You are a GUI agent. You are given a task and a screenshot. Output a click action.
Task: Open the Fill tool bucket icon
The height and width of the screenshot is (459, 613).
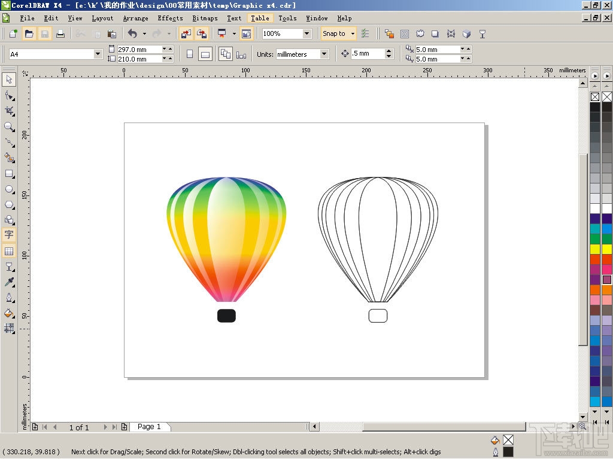(x=9, y=313)
